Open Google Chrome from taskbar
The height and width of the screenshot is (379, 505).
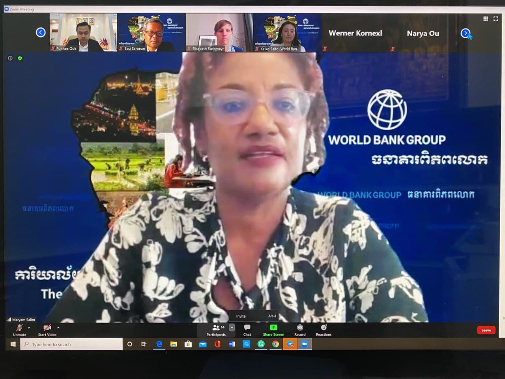click(275, 344)
